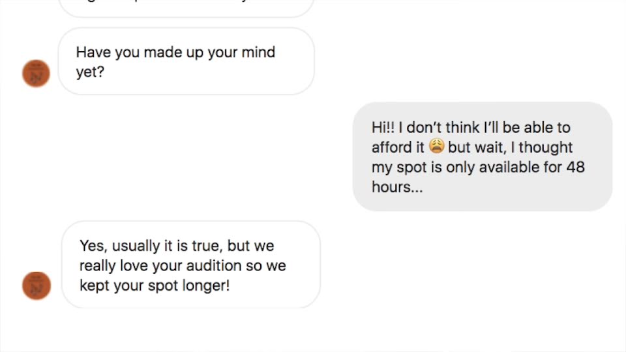Click the word "usually" in the reply message

(x=136, y=246)
